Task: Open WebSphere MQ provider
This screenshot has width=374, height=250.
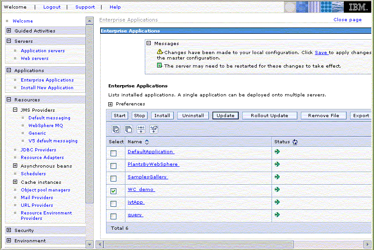Action: pyautogui.click(x=46, y=126)
